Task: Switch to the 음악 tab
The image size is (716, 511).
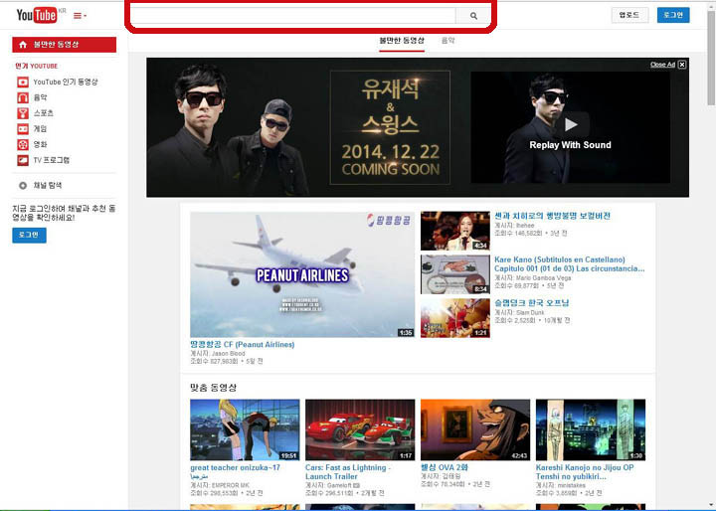Action: pyautogui.click(x=447, y=41)
